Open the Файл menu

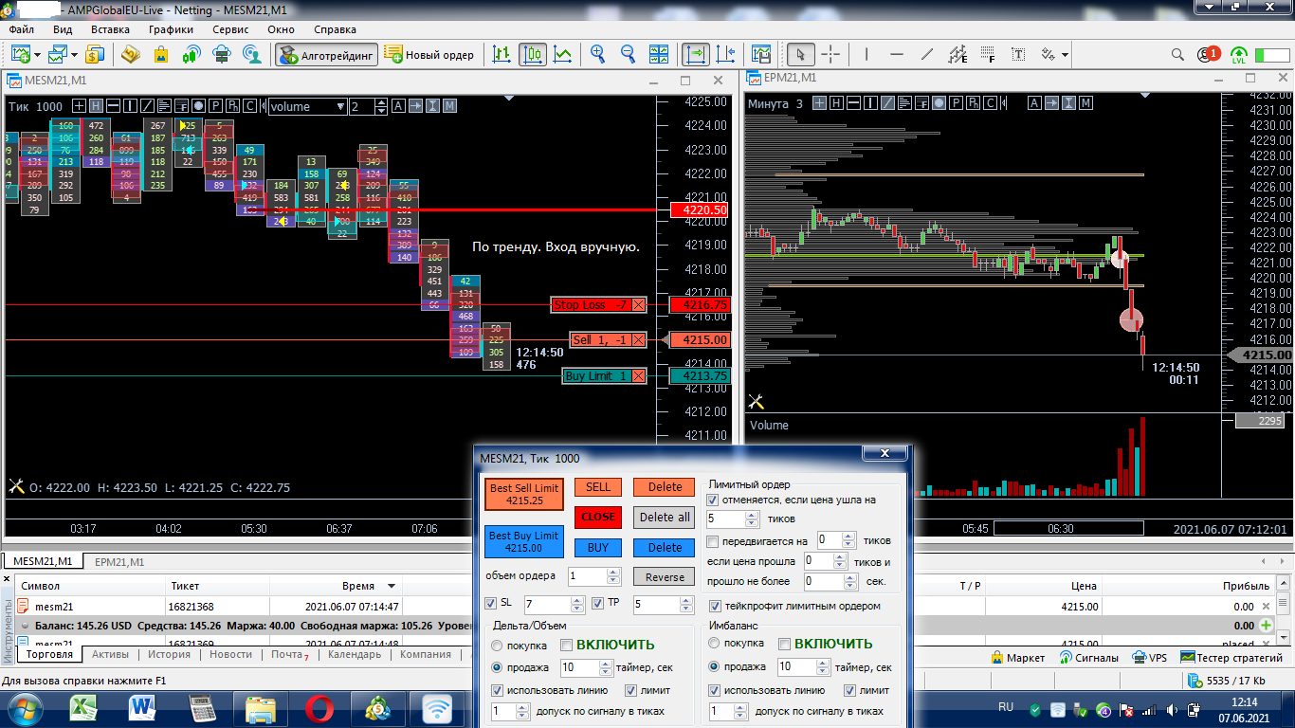click(21, 29)
